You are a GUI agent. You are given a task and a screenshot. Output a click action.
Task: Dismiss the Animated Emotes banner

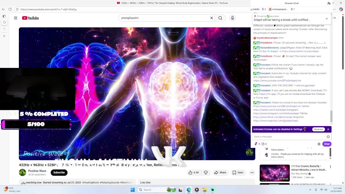click(x=328, y=129)
